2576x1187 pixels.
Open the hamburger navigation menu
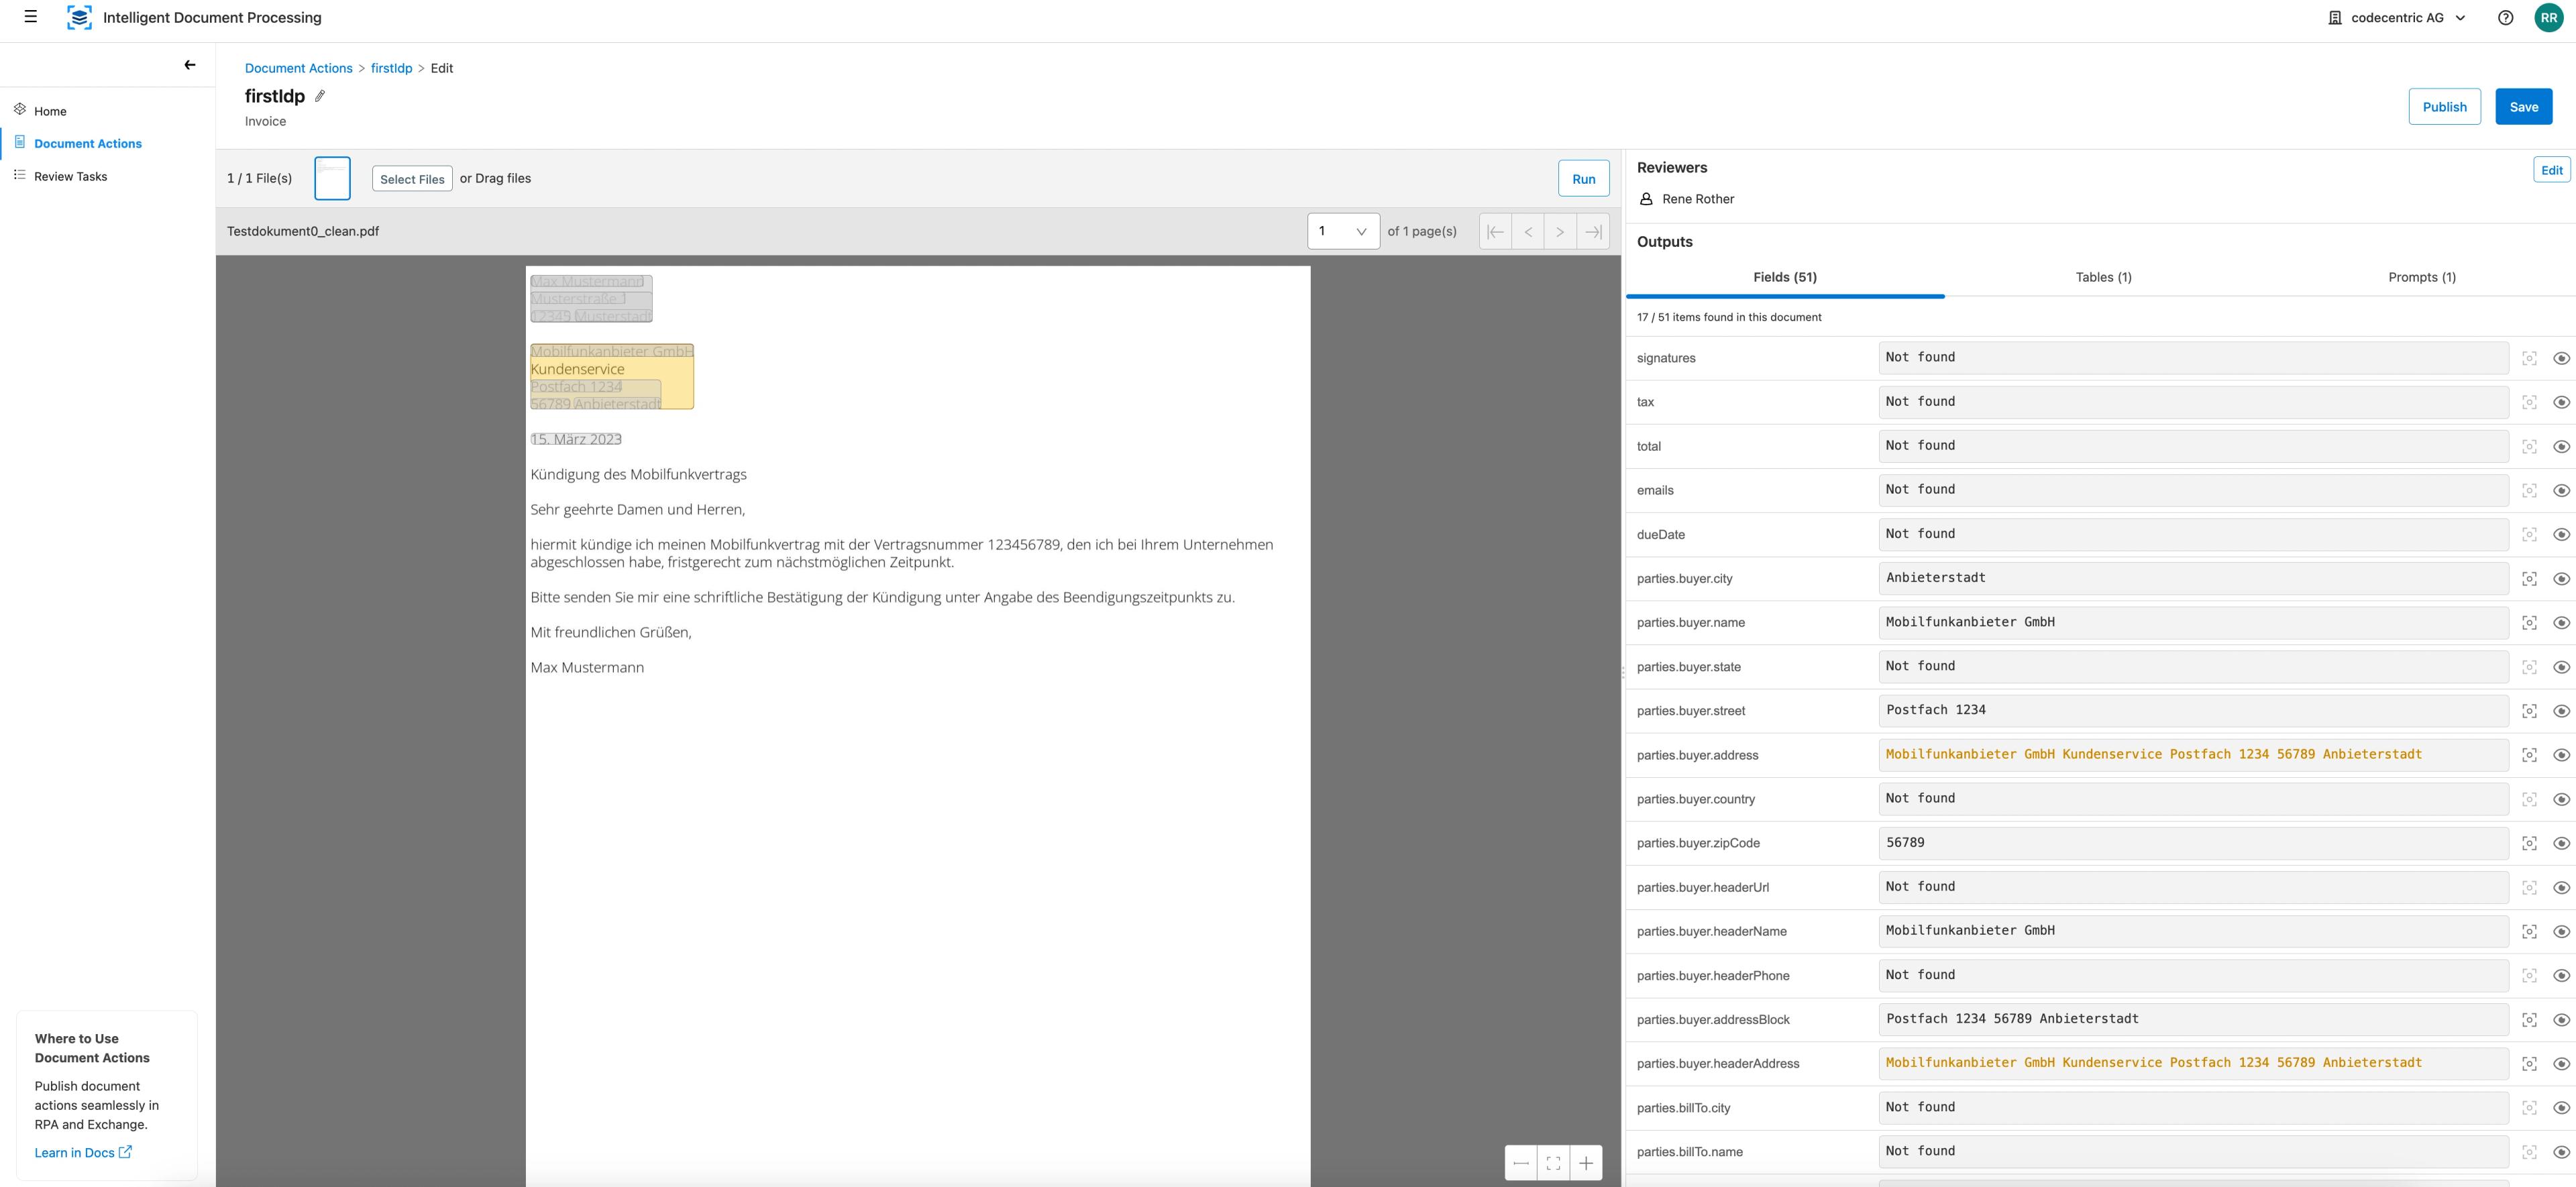[31, 17]
